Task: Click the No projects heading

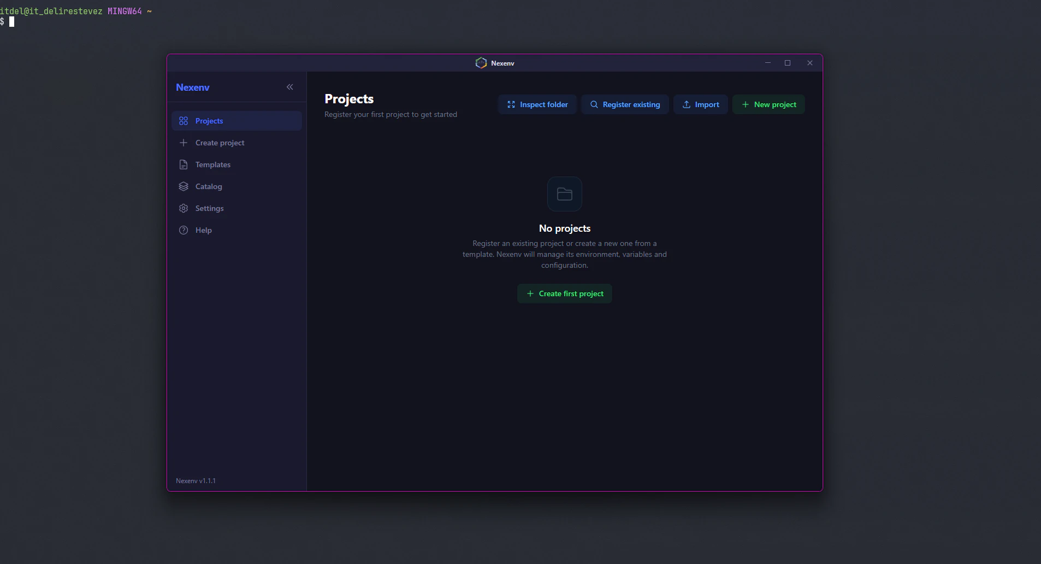Action: (565, 228)
